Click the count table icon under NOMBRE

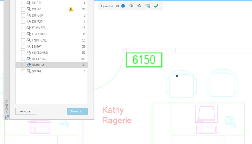pyautogui.click(x=7, y=117)
